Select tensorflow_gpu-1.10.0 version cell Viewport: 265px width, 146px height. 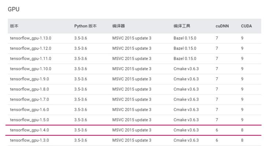click(30, 69)
